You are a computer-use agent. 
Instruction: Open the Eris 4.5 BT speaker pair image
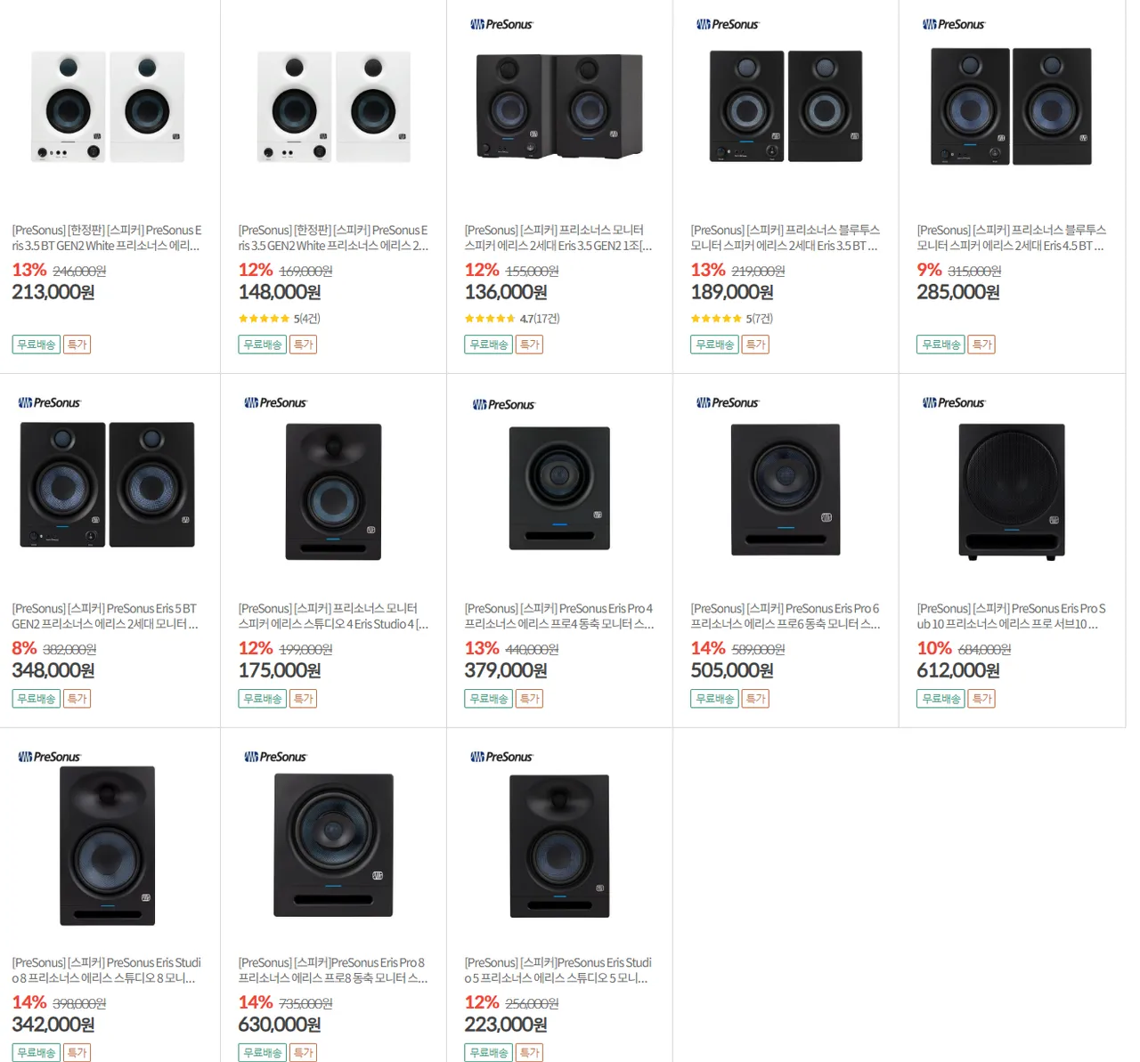(1011, 107)
